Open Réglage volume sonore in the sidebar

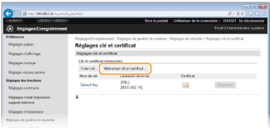tap(27, 72)
